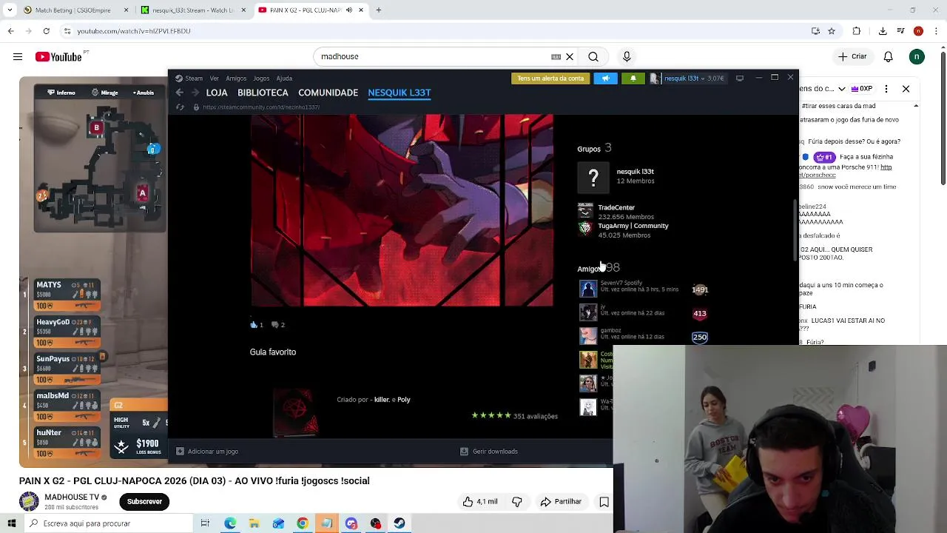Open YouTube notifications bell

click(889, 57)
